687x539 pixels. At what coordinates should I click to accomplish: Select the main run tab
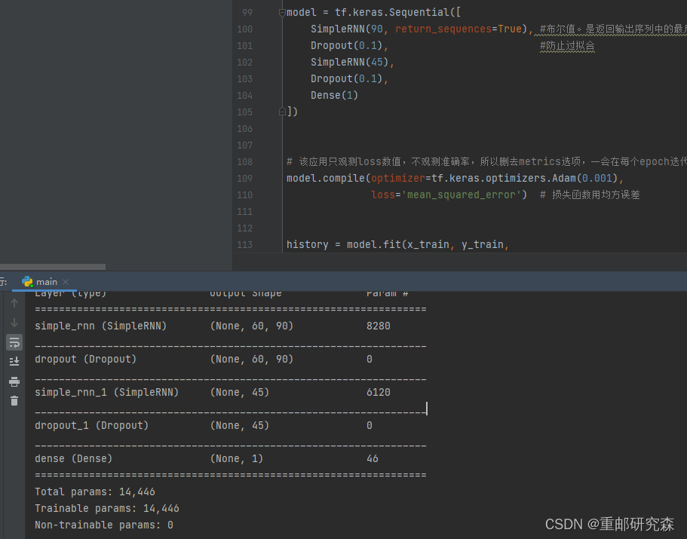coord(46,282)
